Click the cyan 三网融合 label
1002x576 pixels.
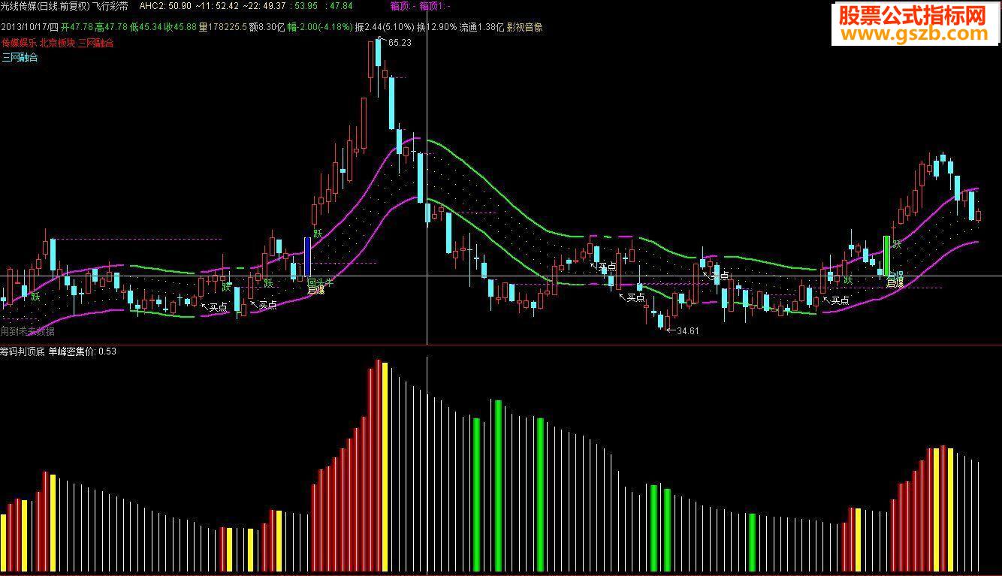coord(20,57)
